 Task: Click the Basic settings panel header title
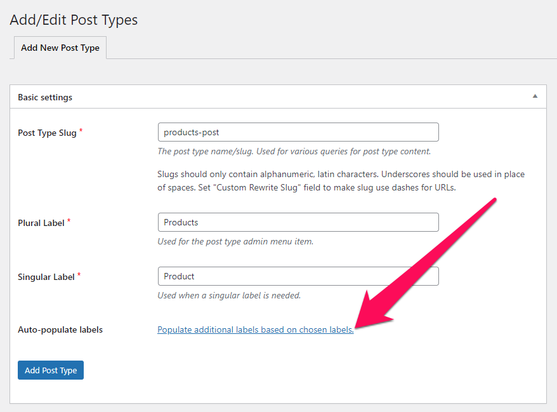[45, 97]
